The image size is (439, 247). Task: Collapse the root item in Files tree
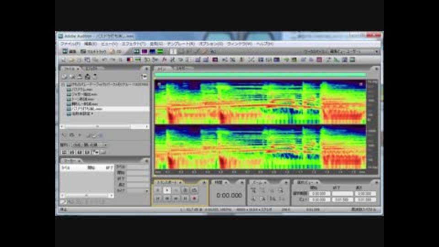point(63,84)
